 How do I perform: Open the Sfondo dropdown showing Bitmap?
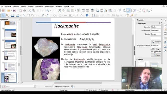(156, 34)
